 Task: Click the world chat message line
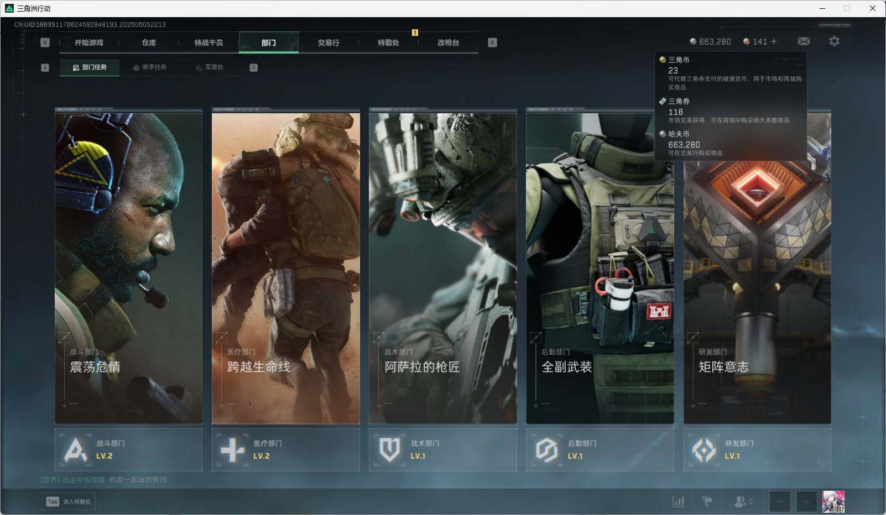point(104,480)
